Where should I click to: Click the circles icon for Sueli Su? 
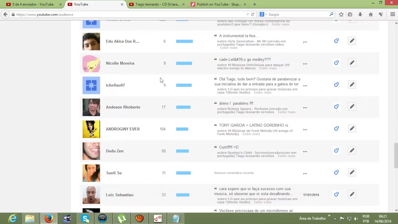(x=336, y=172)
